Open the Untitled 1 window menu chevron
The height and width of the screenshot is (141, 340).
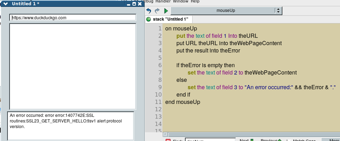tap(6, 4)
